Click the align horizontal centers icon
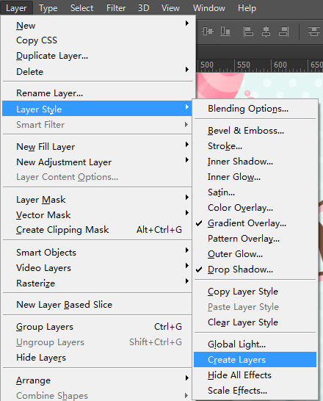The height and width of the screenshot is (401, 323). [x=266, y=32]
